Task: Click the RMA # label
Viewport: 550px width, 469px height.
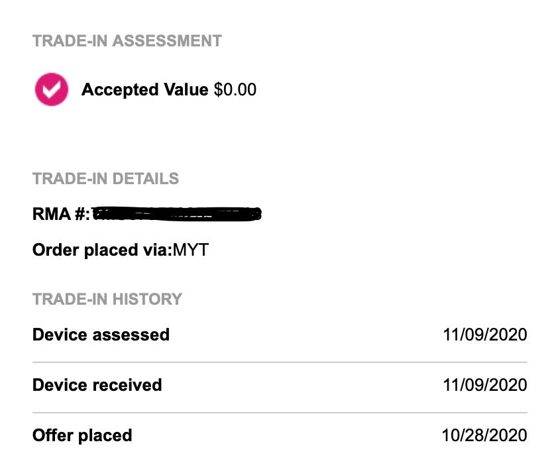Action: [x=60, y=214]
